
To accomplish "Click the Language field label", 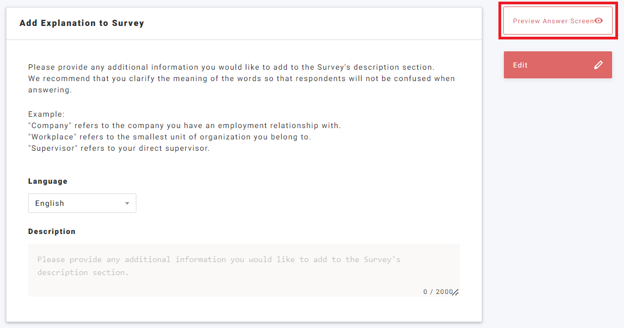I will pyautogui.click(x=48, y=181).
